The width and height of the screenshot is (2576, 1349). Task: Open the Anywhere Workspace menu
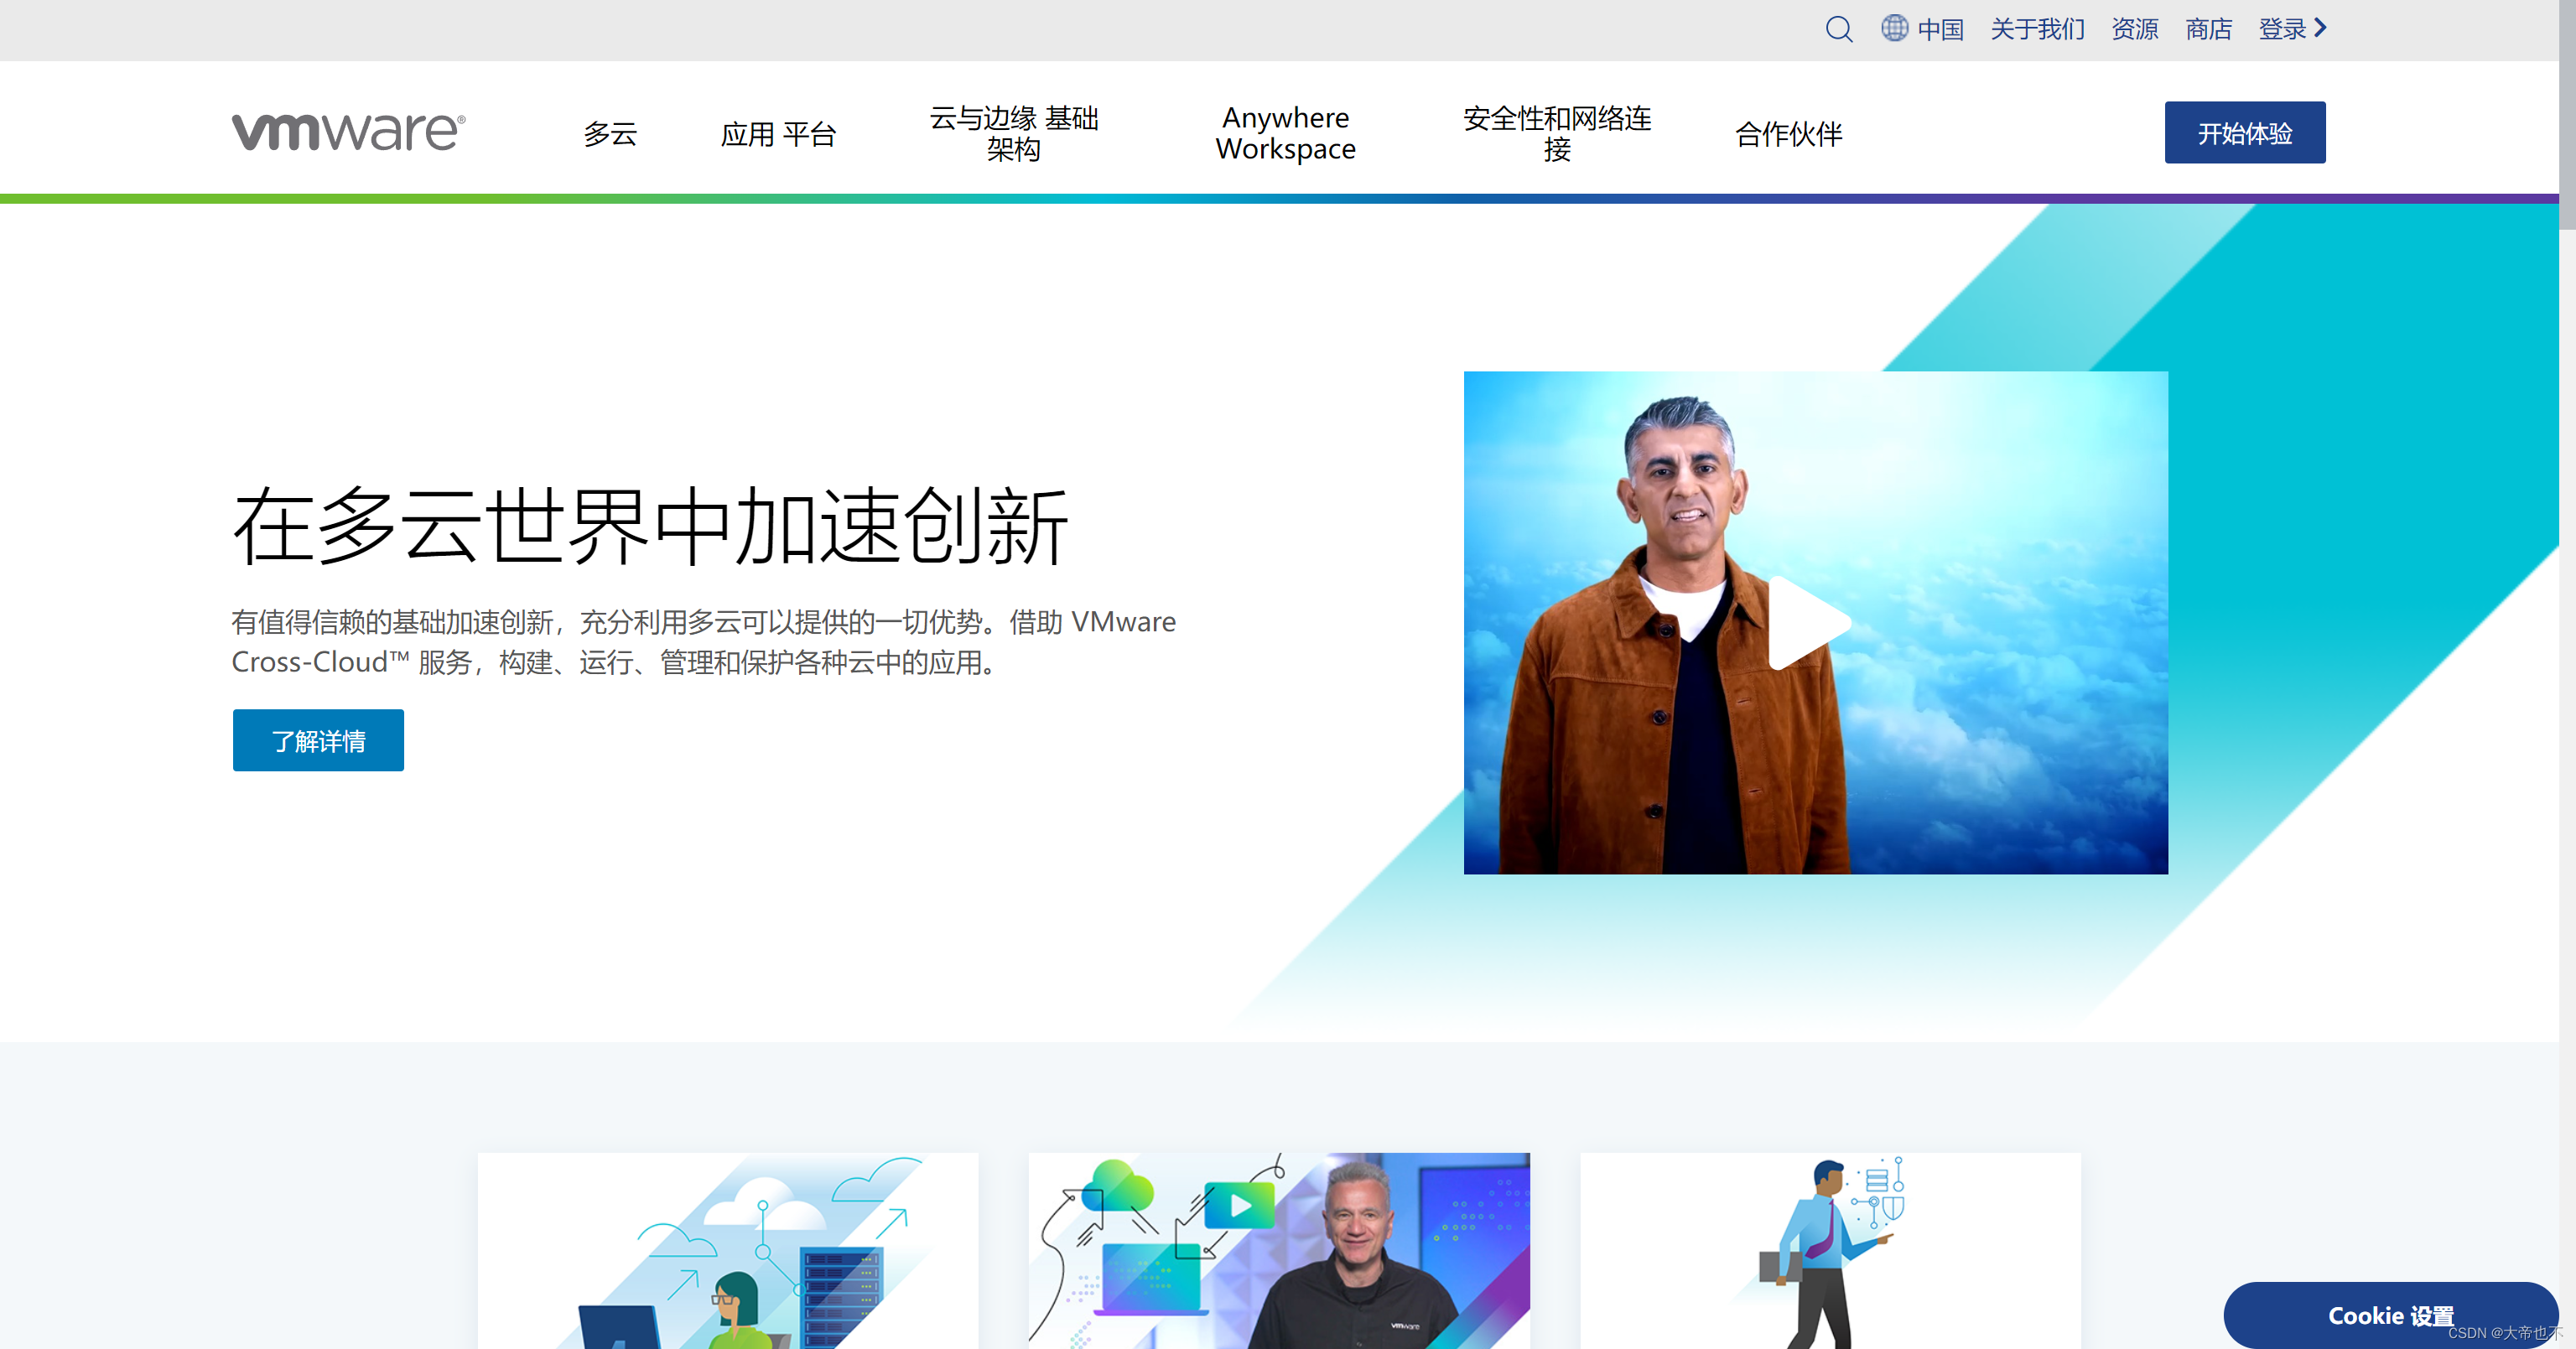tap(1285, 133)
